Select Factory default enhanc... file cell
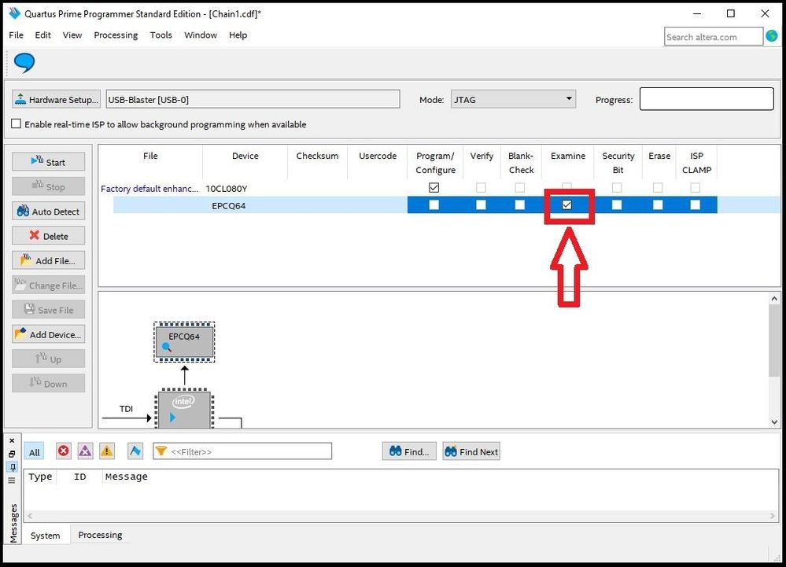The image size is (786, 567). [x=149, y=188]
